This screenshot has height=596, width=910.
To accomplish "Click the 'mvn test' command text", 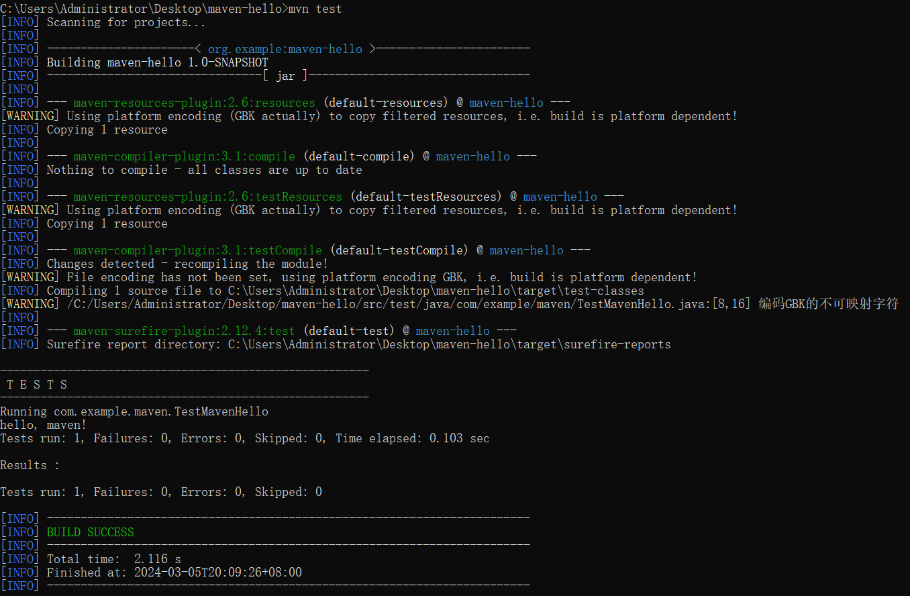I will click(315, 9).
